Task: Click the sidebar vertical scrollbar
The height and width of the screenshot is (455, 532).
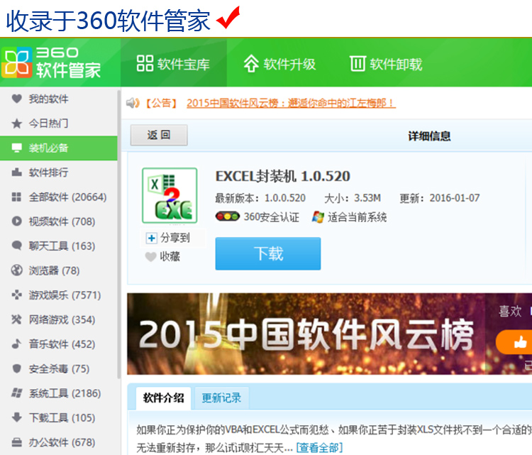Action: [x=118, y=234]
